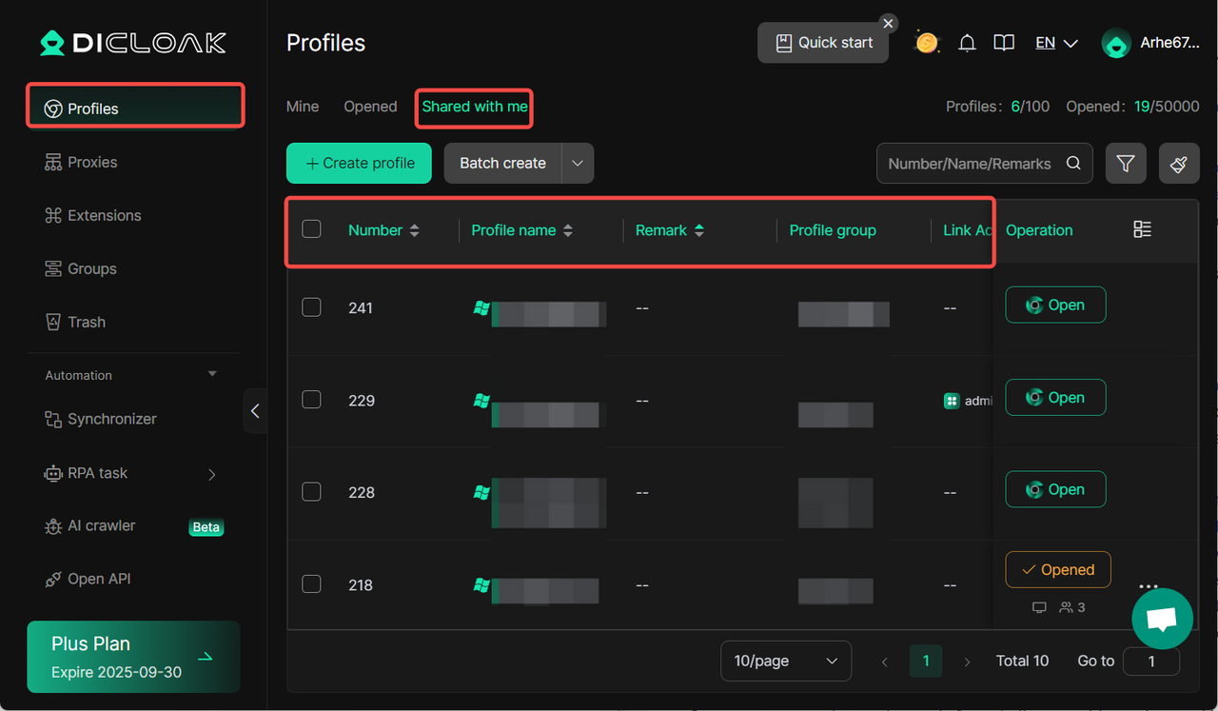Click the Windows icon in row 241

pos(481,308)
